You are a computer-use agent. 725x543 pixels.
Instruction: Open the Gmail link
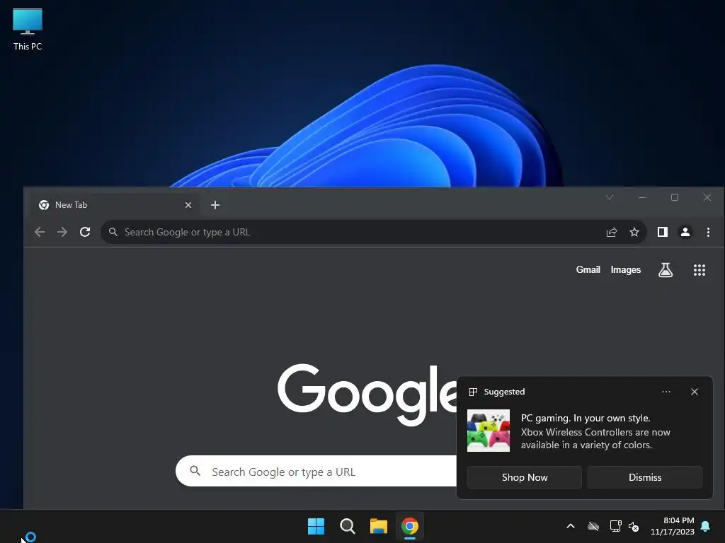[588, 269]
